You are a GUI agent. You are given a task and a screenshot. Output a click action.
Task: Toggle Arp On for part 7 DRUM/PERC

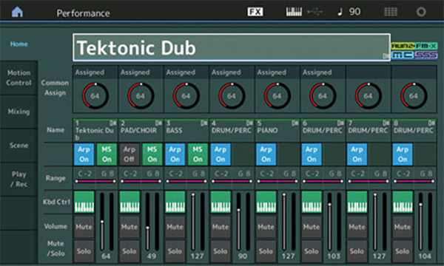[x=357, y=154]
